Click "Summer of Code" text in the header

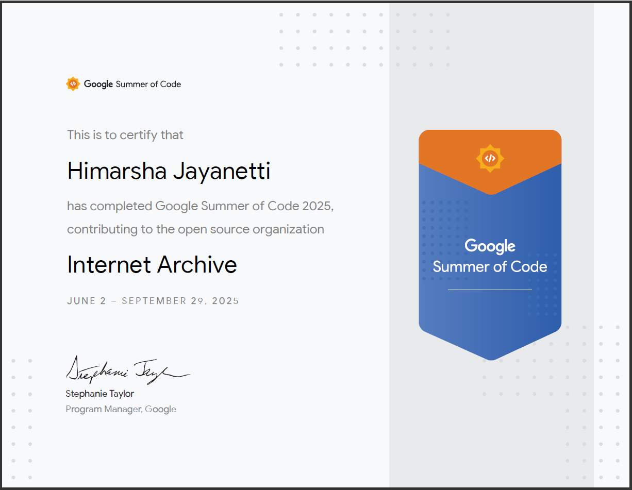(148, 84)
